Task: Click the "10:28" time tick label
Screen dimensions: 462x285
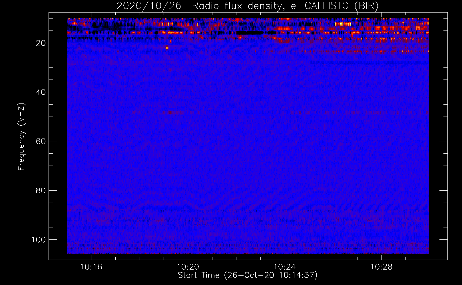Action: [381, 267]
